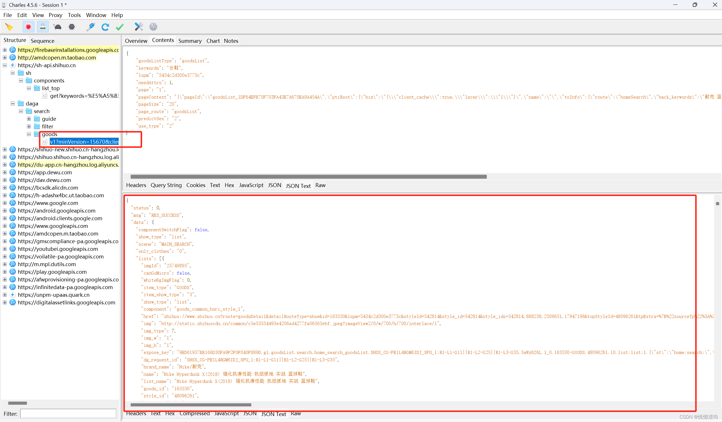
Task: Toggle SSL proxying lock icon
Action: [43, 27]
